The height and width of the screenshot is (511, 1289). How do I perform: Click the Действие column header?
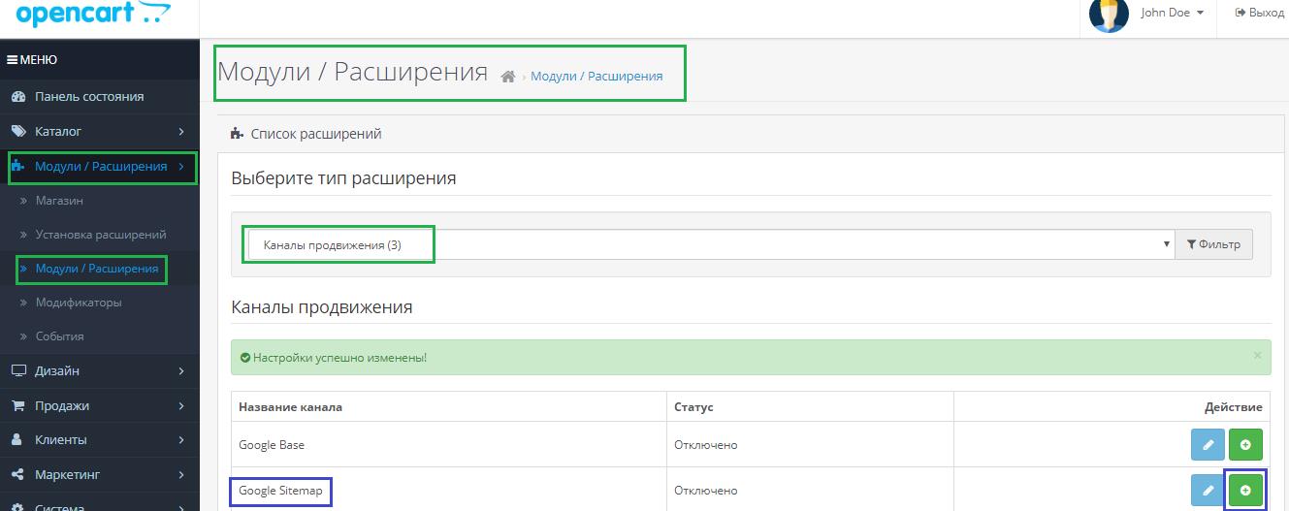[x=1233, y=407]
